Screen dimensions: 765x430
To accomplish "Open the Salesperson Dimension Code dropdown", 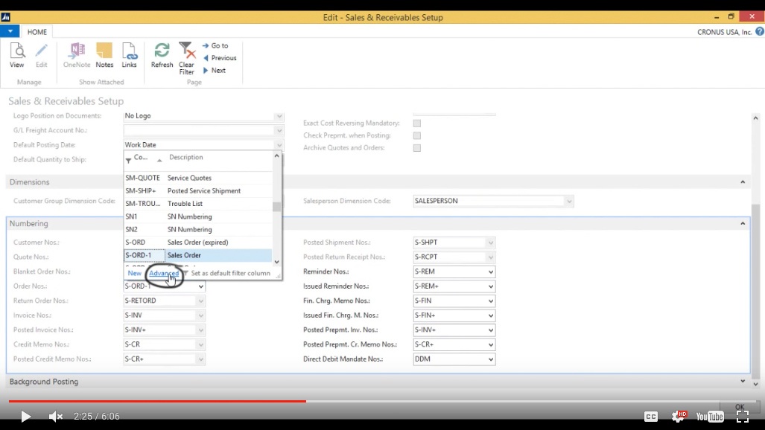I will click(569, 201).
